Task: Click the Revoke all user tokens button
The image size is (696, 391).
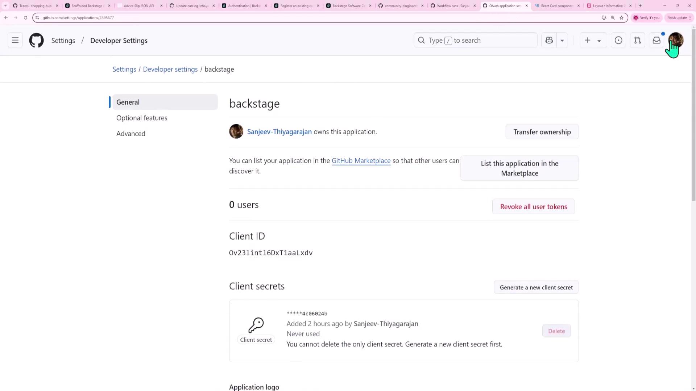Action: tap(533, 207)
